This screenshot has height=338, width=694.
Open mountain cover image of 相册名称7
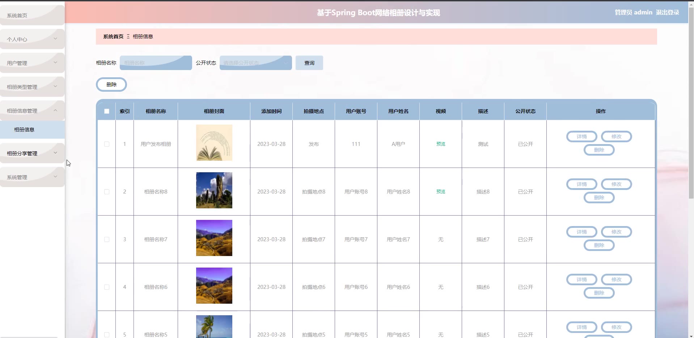pyautogui.click(x=214, y=238)
